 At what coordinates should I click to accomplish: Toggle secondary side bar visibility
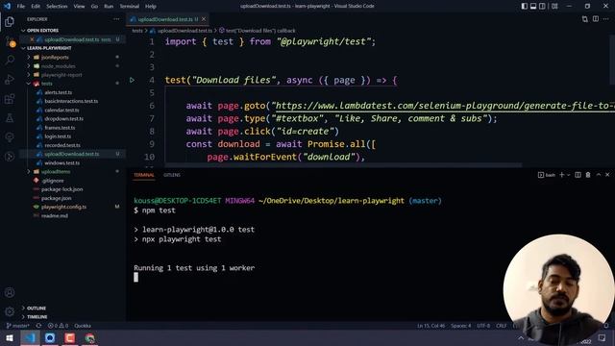542,7
